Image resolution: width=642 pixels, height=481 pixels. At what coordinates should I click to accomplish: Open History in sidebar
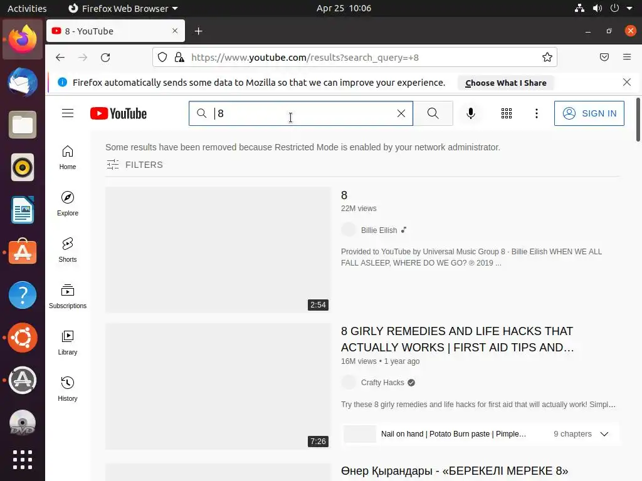(68, 389)
